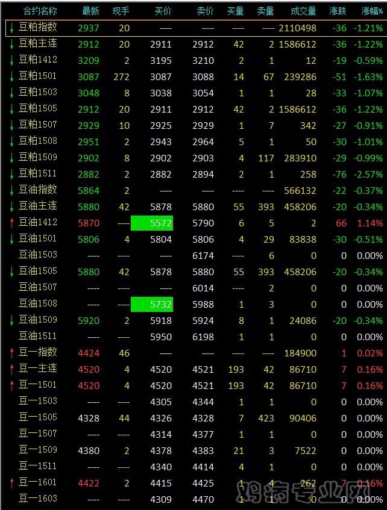This screenshot has height=510, width=387.
Task: Click 豆油1412 change percent 1.14%
Action: pos(370,223)
